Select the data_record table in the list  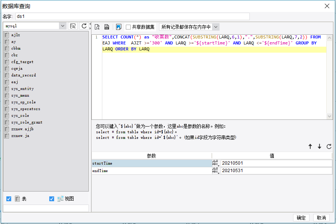(x=24, y=75)
